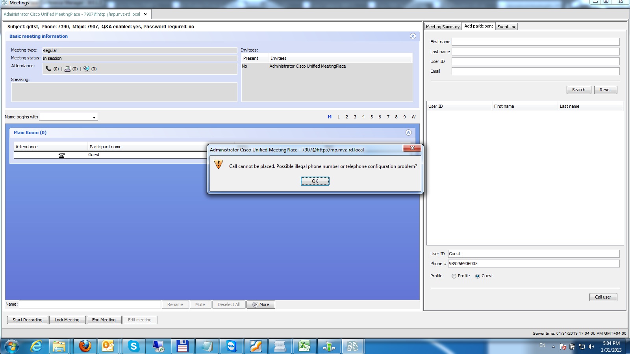Screen dimensions: 630x354
Task: Click the First name results column header
Action: tap(525, 106)
